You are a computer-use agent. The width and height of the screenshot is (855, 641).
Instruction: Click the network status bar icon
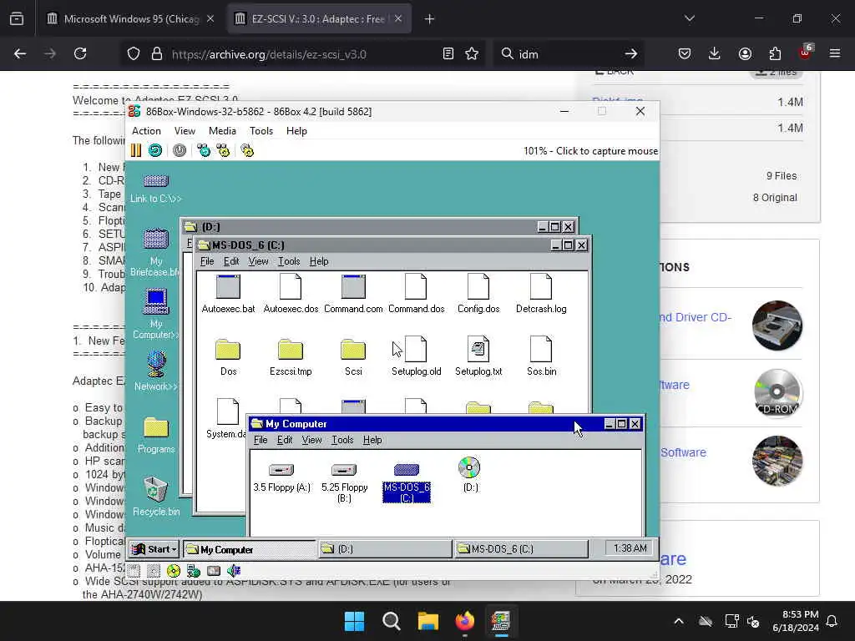click(194, 571)
